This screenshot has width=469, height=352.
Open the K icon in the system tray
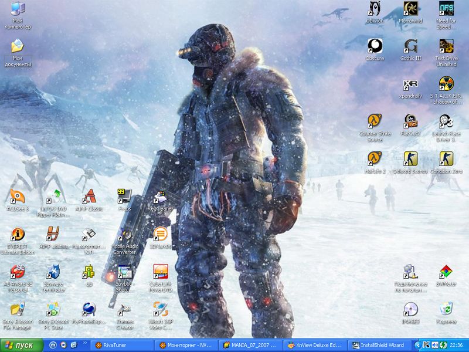(426, 346)
